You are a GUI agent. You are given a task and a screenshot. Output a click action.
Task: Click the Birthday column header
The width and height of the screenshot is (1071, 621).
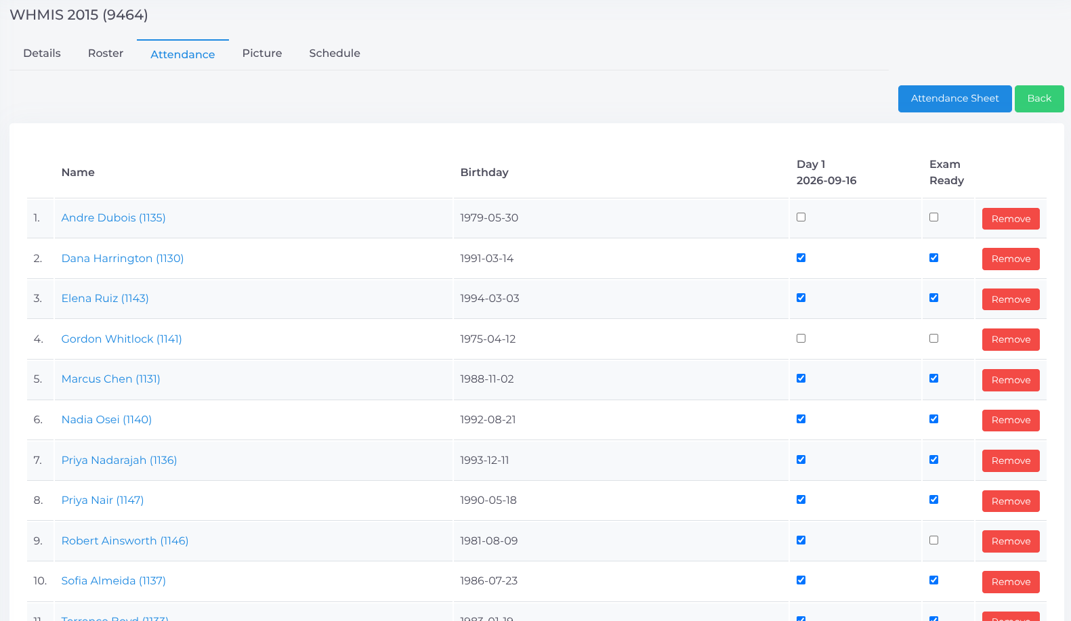click(x=484, y=173)
